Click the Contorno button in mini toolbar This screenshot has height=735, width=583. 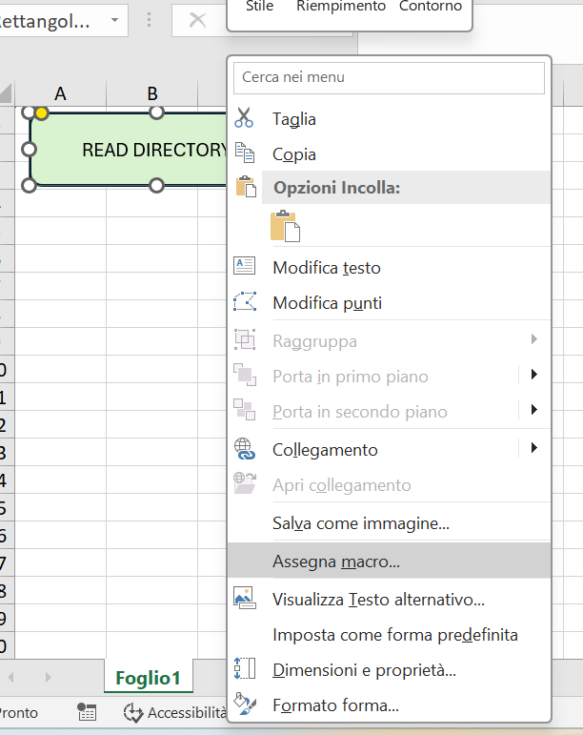[x=431, y=7]
